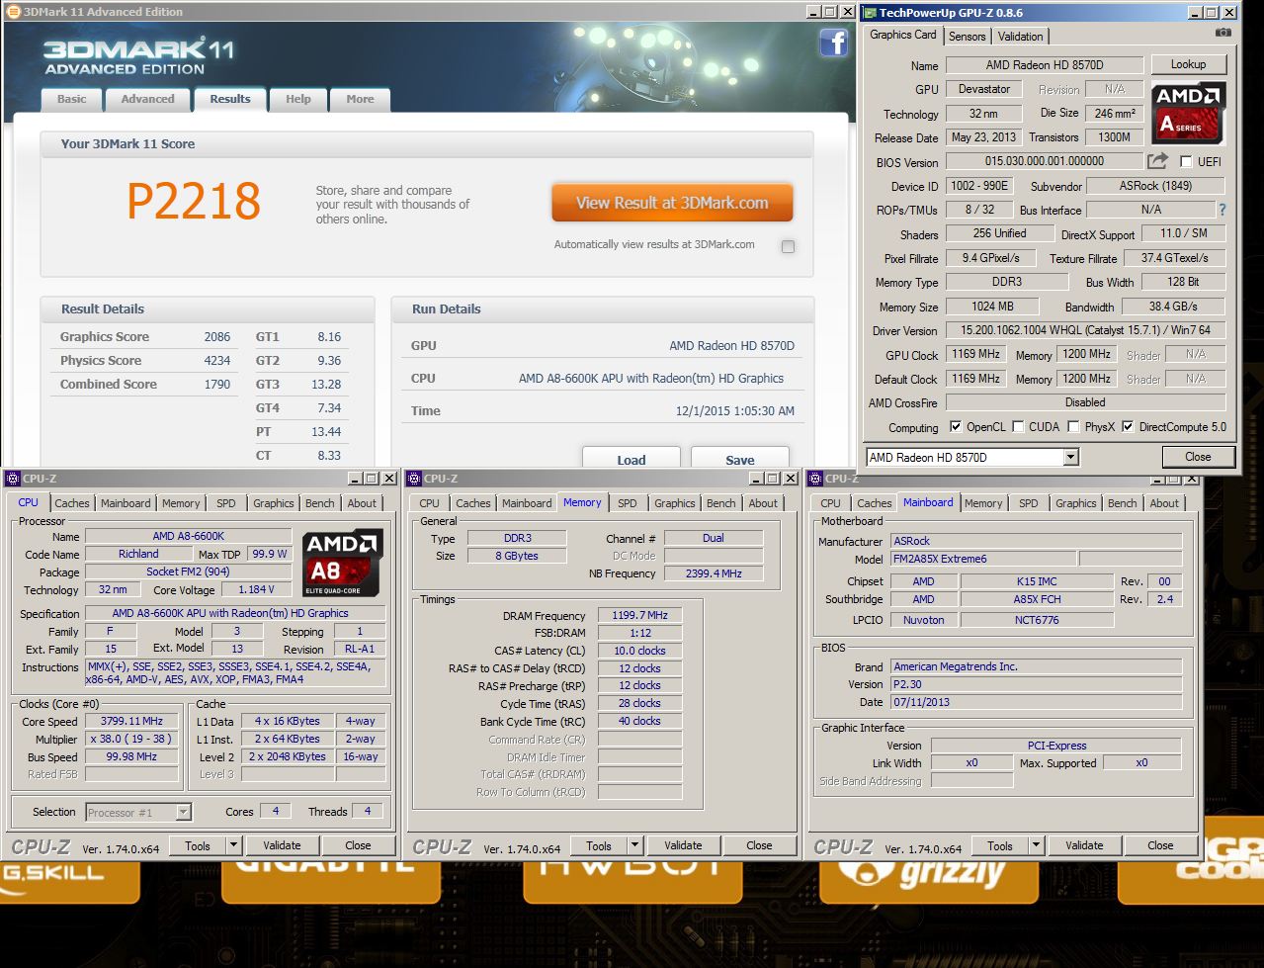Open the More tab in 3DMark
Image resolution: width=1264 pixels, height=968 pixels.
point(360,99)
